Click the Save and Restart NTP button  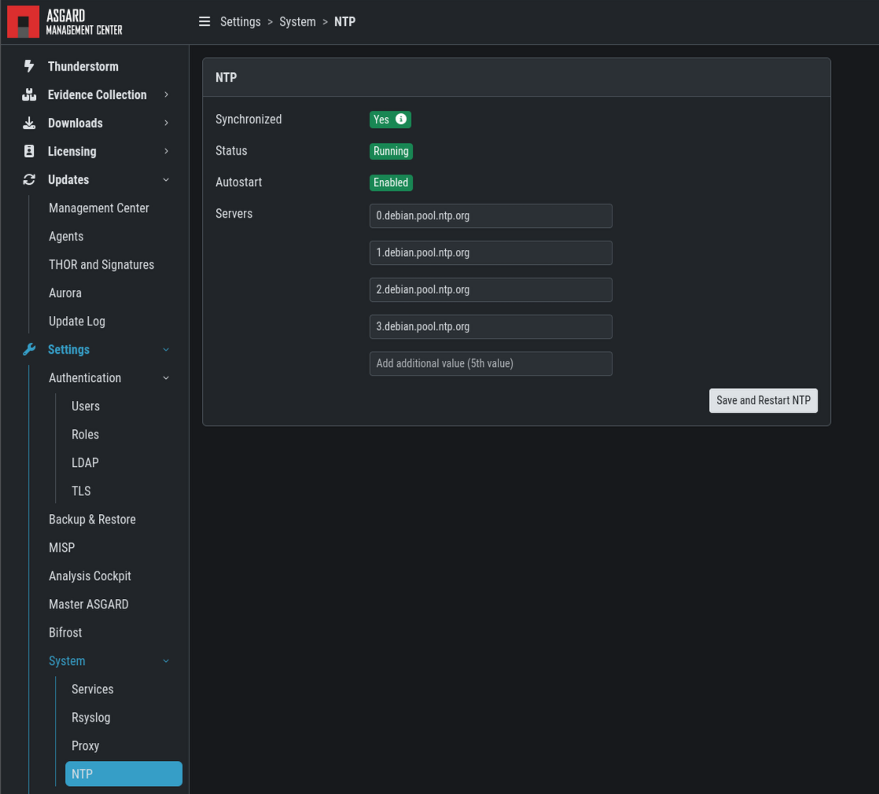pyautogui.click(x=763, y=401)
